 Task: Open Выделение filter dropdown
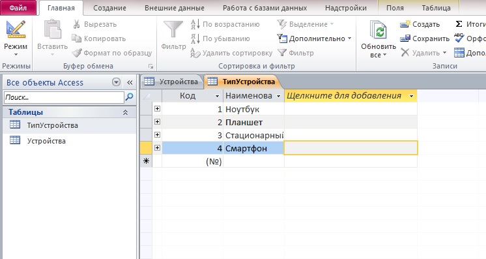point(306,24)
